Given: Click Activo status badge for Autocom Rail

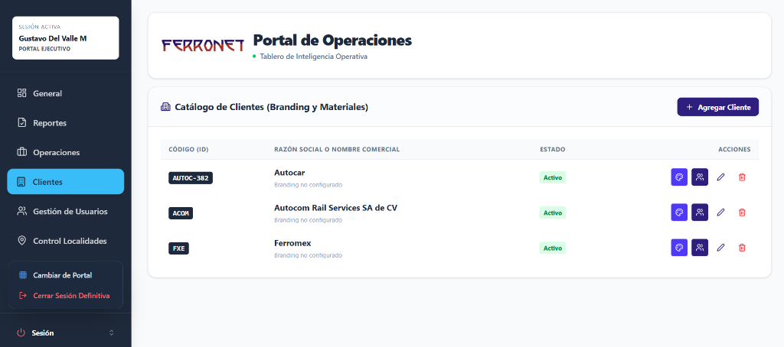Looking at the screenshot, I should (553, 212).
